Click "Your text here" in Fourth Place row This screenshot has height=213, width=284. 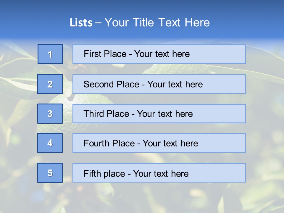point(170,143)
